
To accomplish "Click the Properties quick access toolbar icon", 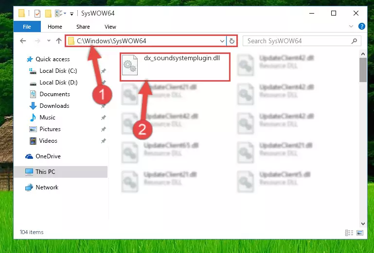I will (37, 13).
